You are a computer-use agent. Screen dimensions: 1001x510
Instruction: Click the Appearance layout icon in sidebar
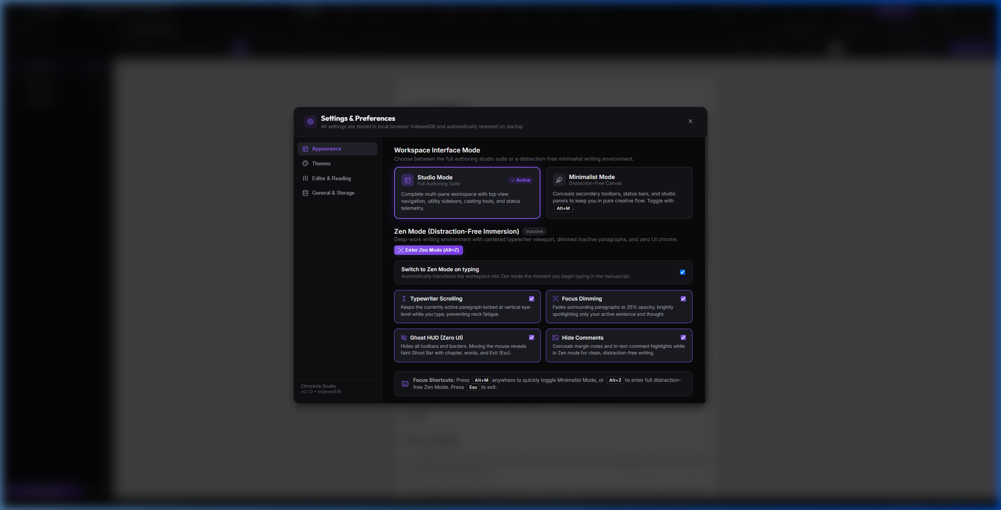click(305, 149)
